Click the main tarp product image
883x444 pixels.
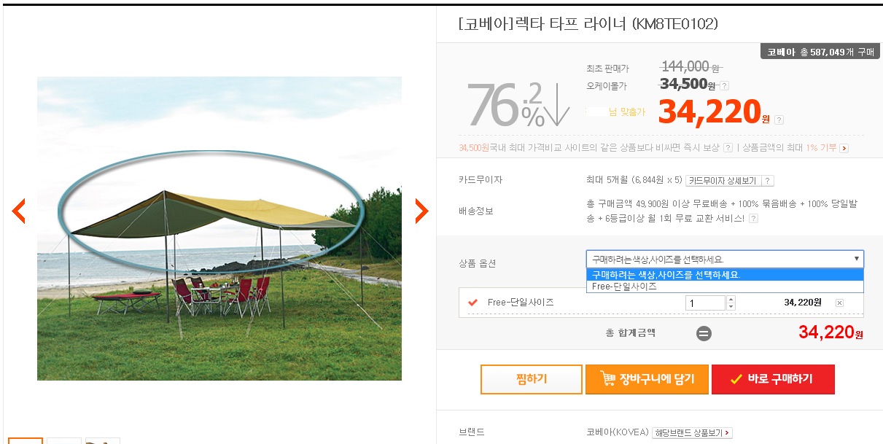coord(219,228)
